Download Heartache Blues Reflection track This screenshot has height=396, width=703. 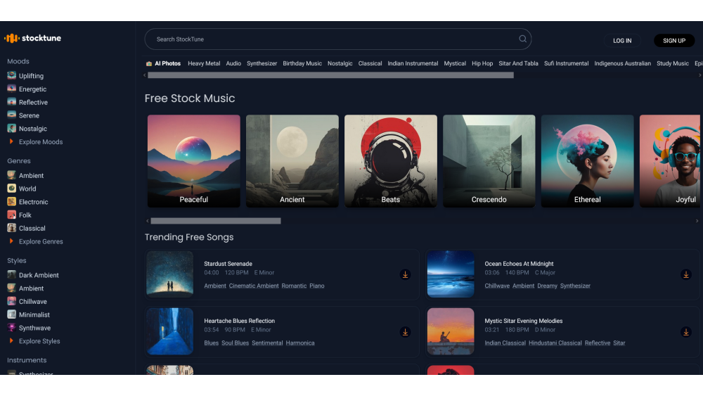pos(405,332)
